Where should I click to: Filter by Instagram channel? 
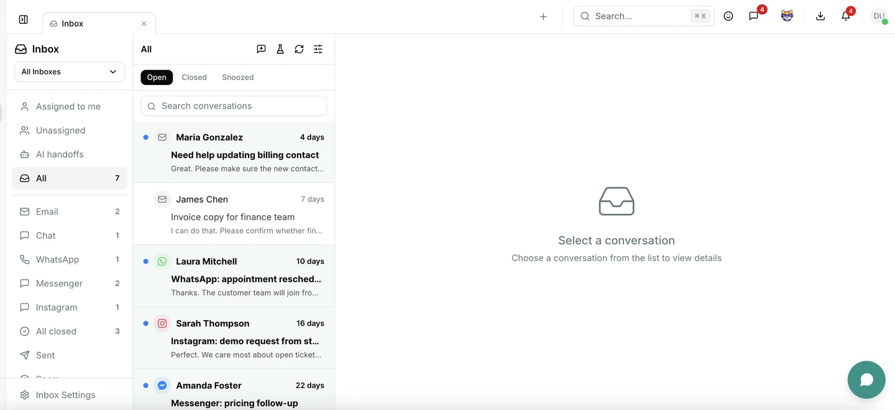pyautogui.click(x=70, y=307)
